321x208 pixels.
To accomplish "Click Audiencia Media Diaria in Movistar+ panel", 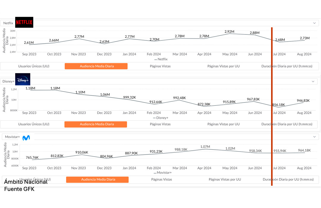I will [97, 180].
